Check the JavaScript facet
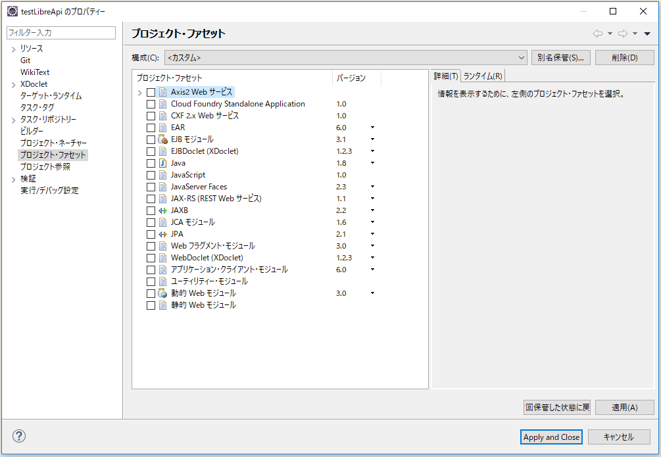Viewport: 661px width, 457px height. click(x=151, y=175)
